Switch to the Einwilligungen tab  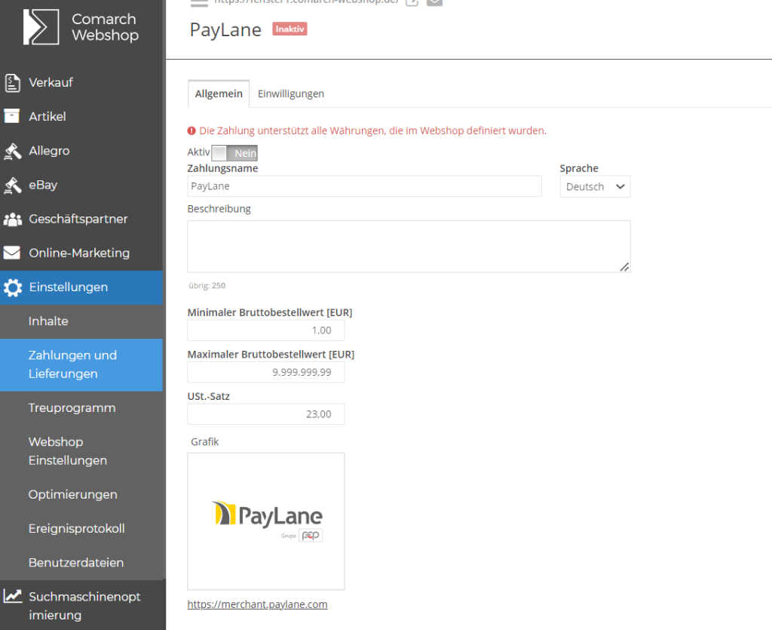click(x=290, y=94)
